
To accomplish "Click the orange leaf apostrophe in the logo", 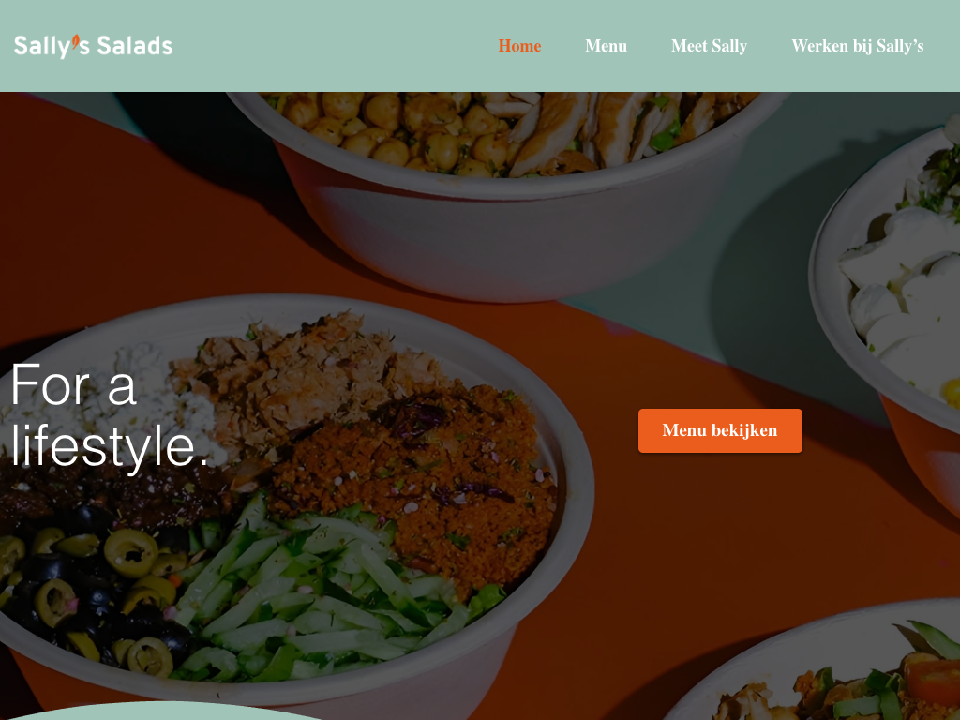I will pyautogui.click(x=76, y=41).
